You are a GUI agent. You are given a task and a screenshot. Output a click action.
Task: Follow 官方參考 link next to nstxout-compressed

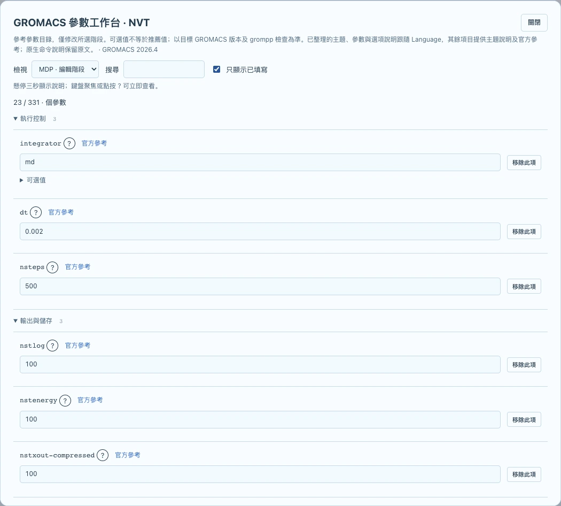click(x=128, y=455)
